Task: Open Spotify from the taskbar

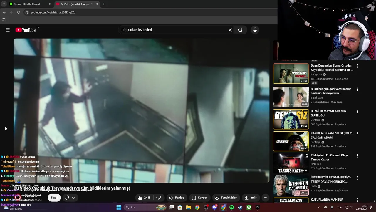Action: tap(231, 207)
